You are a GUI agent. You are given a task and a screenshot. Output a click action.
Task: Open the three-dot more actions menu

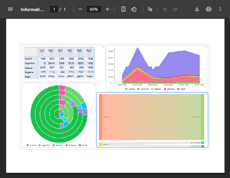220,9
